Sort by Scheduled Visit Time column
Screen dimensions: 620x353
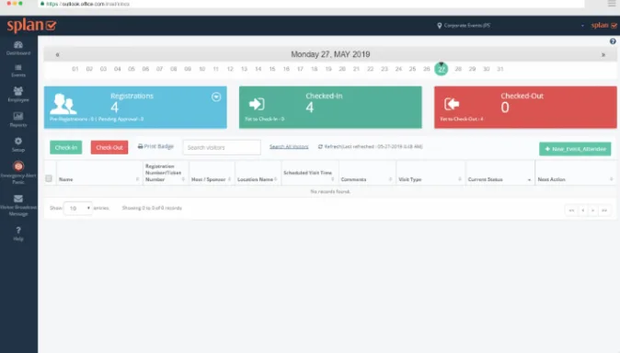(x=310, y=173)
